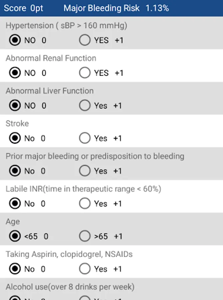Choose Age greater than 65
Viewport: 223px width, 300px height.
click(x=85, y=236)
